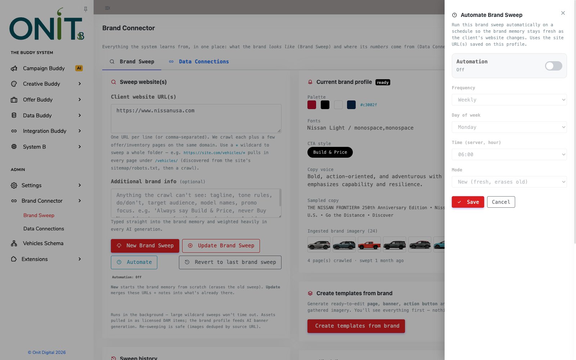Open Vehicles Schema from the sidebar
The image size is (576, 360).
(x=43, y=243)
